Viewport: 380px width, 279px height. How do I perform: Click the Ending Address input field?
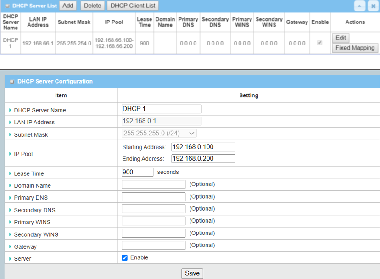click(203, 159)
